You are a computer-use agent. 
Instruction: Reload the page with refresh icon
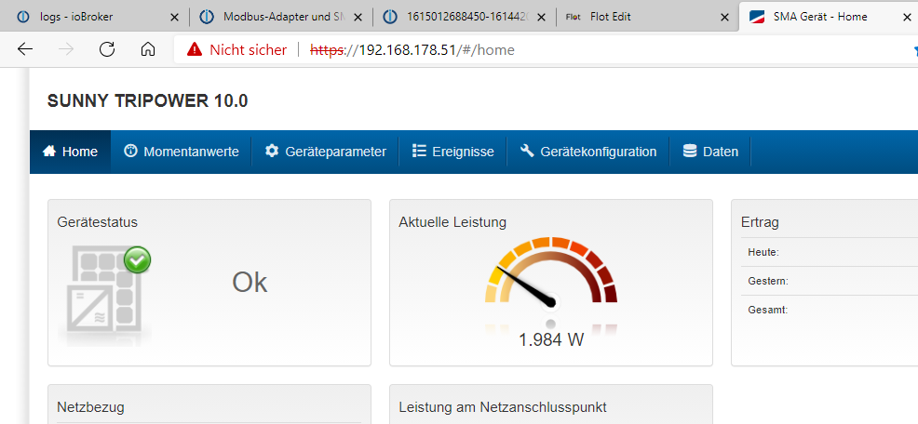(107, 49)
